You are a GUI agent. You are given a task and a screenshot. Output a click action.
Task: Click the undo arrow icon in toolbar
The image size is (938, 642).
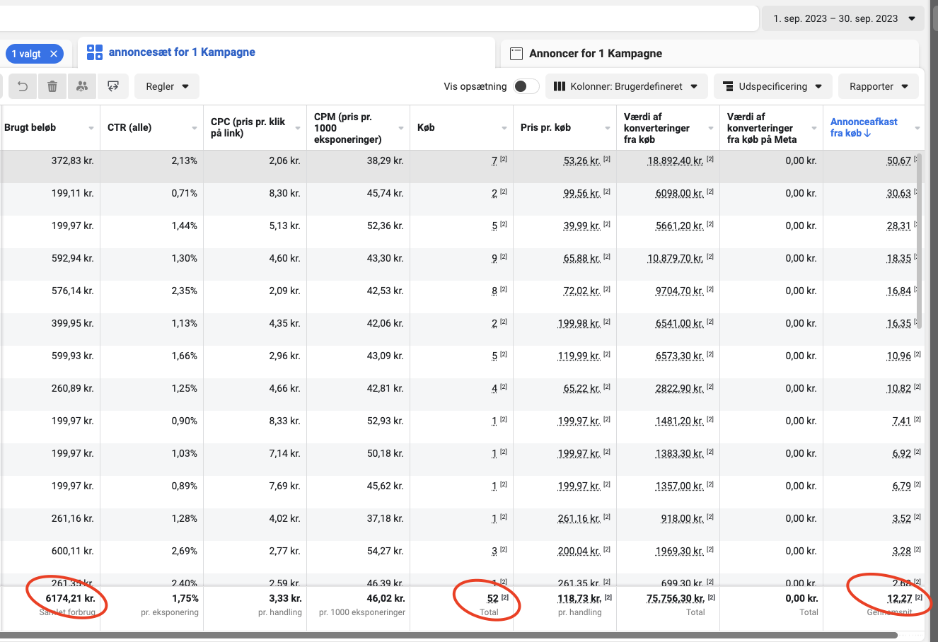23,86
